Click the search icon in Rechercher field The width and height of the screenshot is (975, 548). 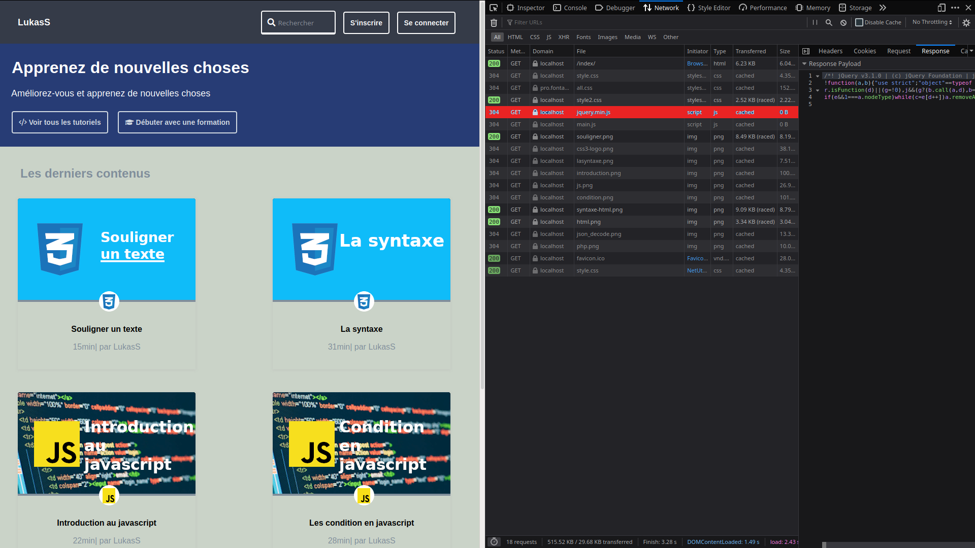(x=272, y=22)
